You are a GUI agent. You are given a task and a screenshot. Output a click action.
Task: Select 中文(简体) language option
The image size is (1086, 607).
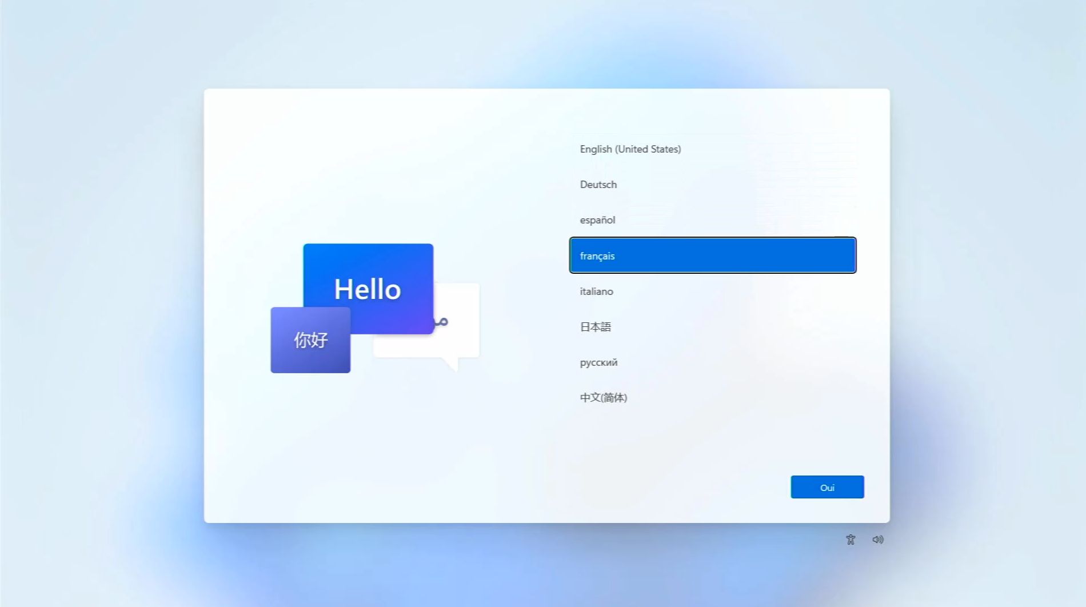(713, 398)
